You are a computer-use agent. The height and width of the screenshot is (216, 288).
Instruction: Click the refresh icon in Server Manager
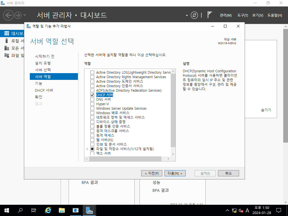tap(194, 15)
